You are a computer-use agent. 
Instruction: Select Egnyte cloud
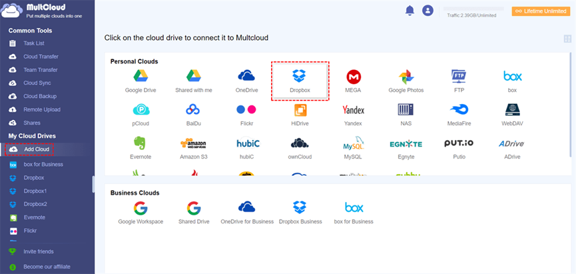point(406,148)
